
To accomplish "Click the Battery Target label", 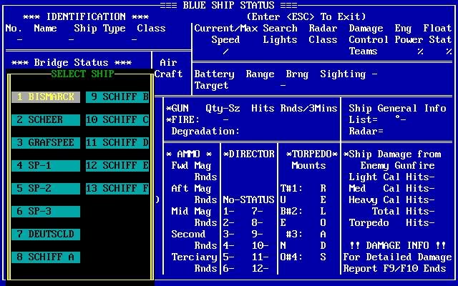I will [x=214, y=79].
